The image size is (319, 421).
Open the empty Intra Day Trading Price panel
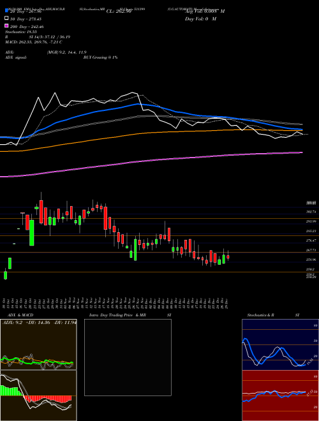point(128,357)
